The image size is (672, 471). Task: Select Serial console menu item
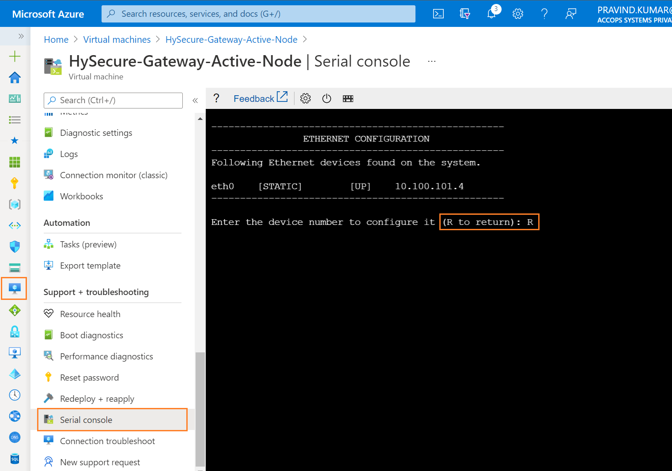tap(113, 420)
